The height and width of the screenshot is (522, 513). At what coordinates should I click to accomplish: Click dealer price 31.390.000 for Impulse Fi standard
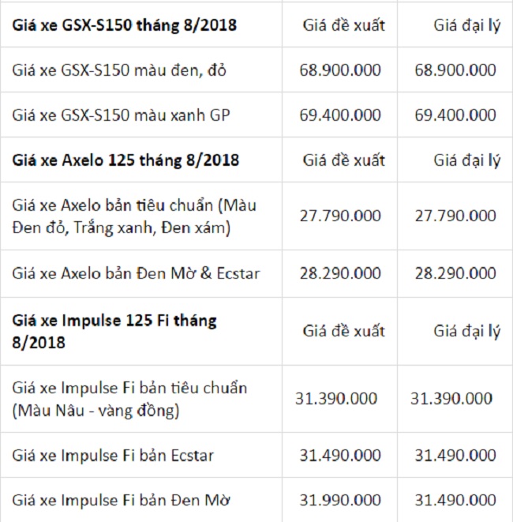451,399
